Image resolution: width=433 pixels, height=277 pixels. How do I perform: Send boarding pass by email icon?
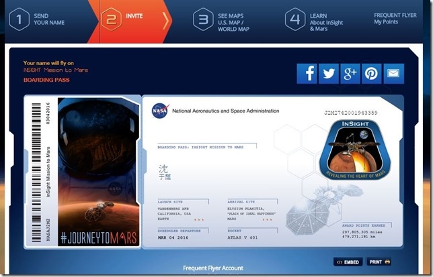click(x=394, y=74)
